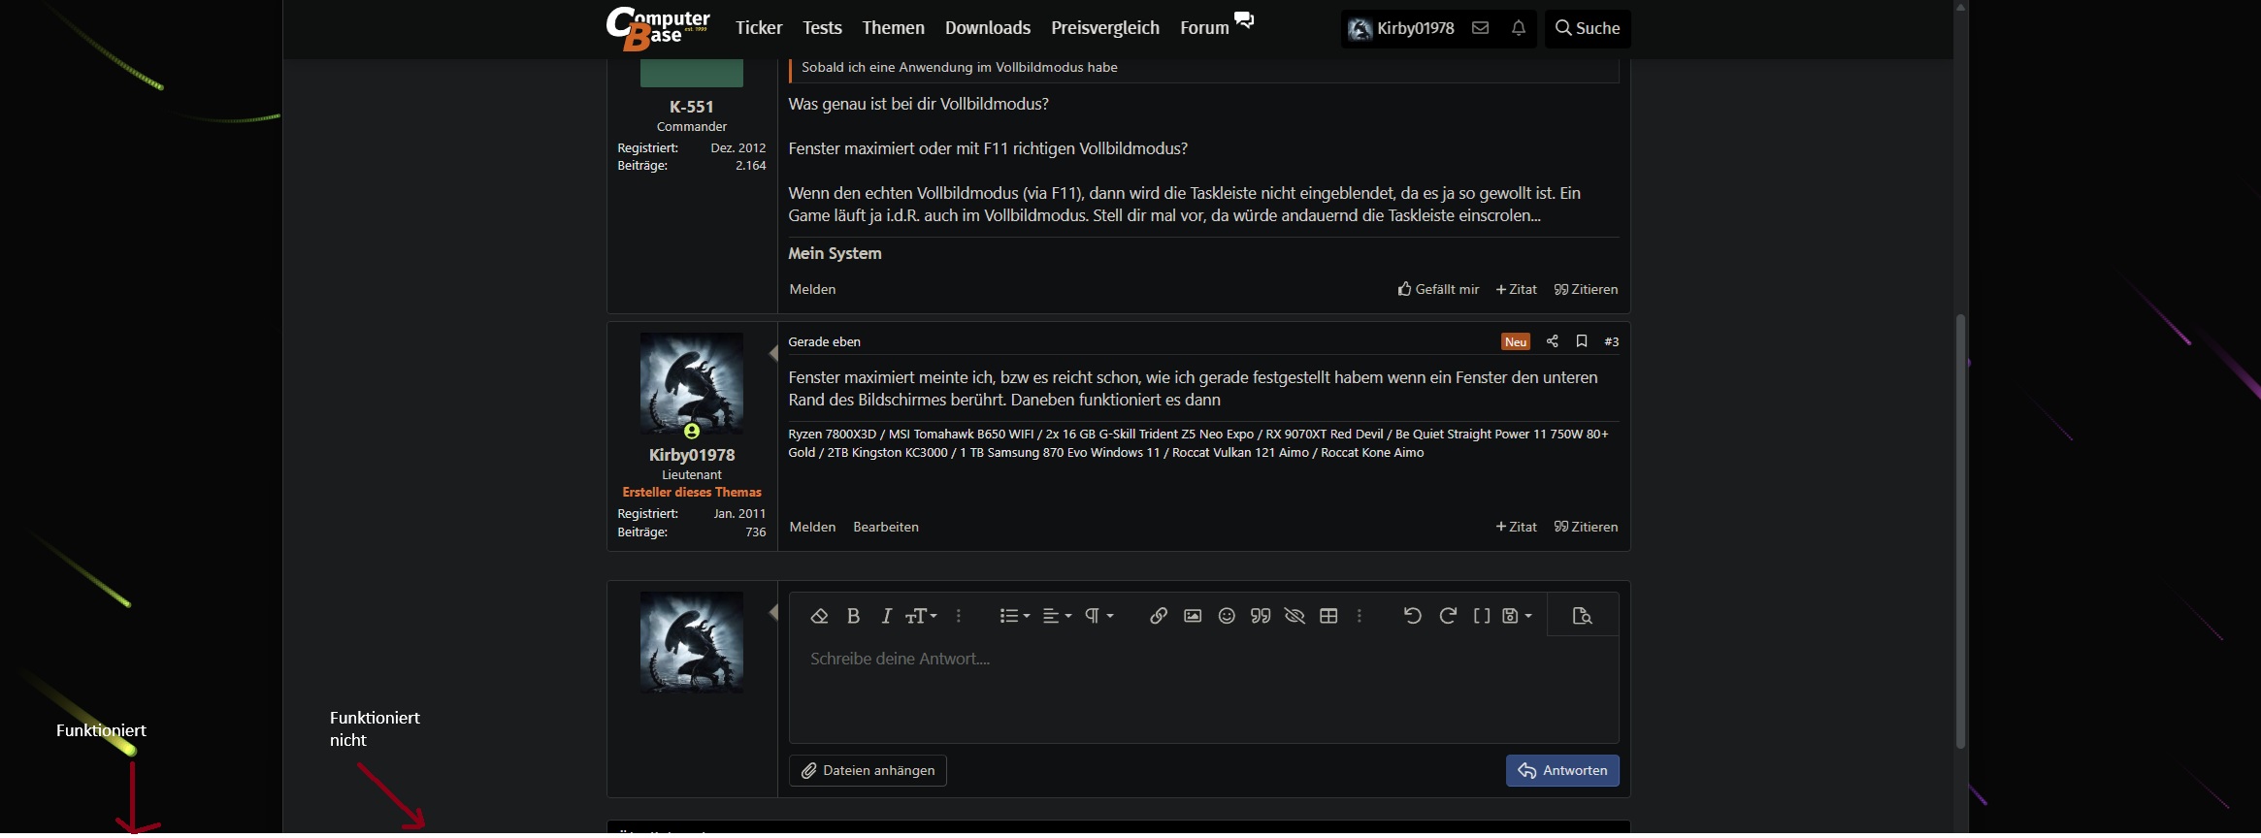Open the Tests menu item
This screenshot has height=838, width=2261.
(822, 28)
